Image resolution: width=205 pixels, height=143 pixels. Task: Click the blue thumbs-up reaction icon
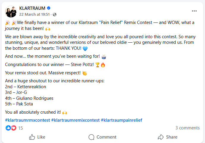tap(8, 128)
